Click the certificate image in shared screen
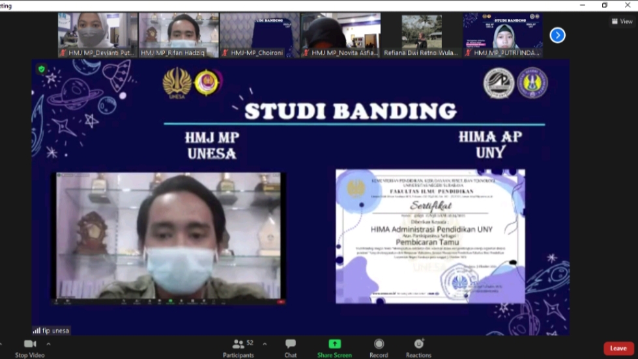Viewport: 638px width, 359px height. 430,236
